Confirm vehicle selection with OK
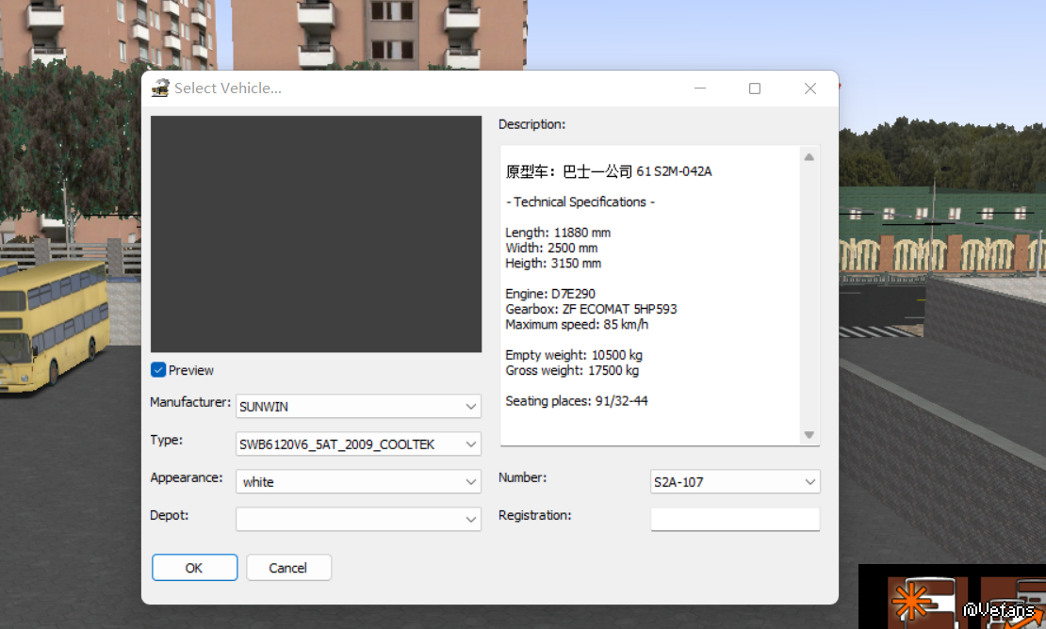This screenshot has width=1046, height=629. tap(194, 568)
